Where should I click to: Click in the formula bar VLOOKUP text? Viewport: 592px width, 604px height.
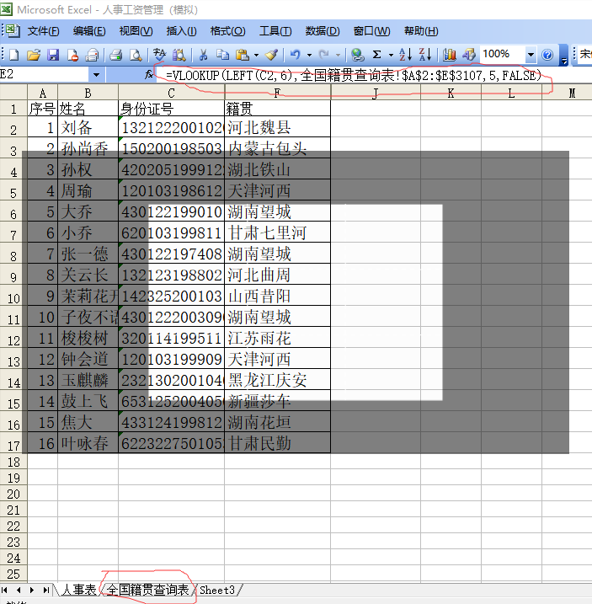(354, 75)
